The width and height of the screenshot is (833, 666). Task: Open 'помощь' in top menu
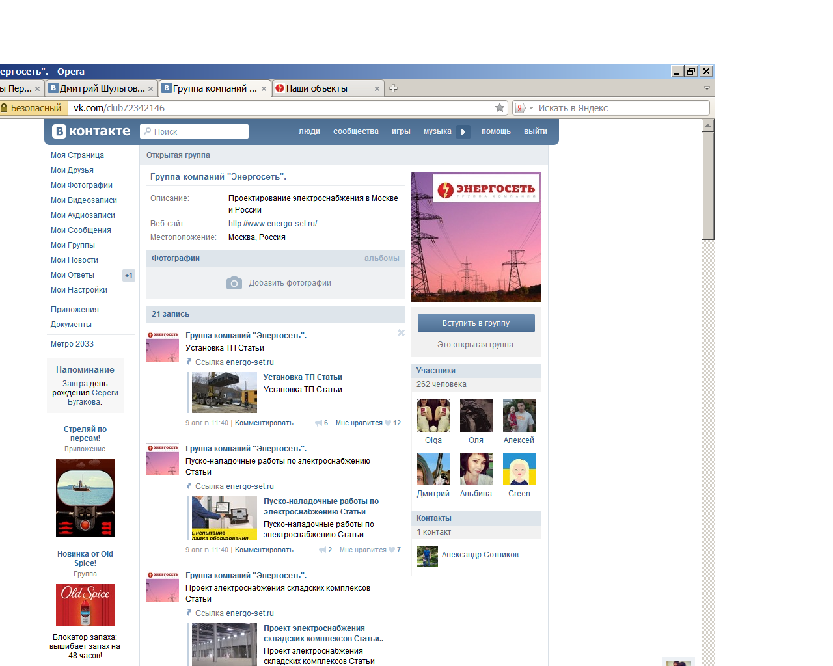[496, 131]
